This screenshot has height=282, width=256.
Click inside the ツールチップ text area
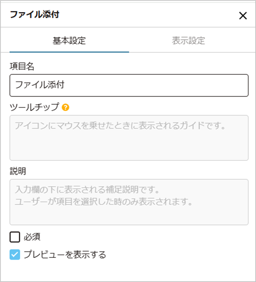[129, 138]
